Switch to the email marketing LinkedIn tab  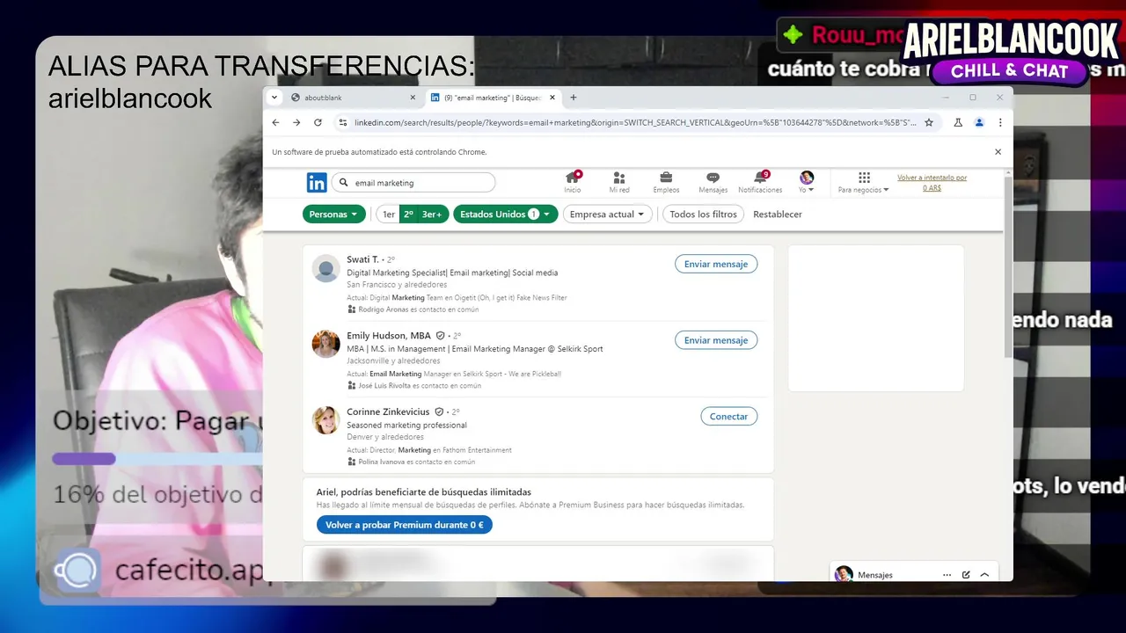(x=494, y=98)
